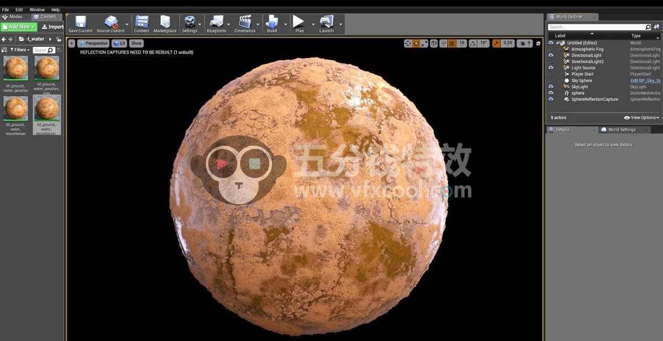This screenshot has height=341, width=663.
Task: Toggle visibility of Untitled (Editor) world
Action: [551, 42]
